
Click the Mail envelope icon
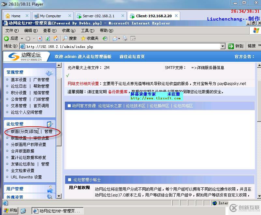pos(115,39)
